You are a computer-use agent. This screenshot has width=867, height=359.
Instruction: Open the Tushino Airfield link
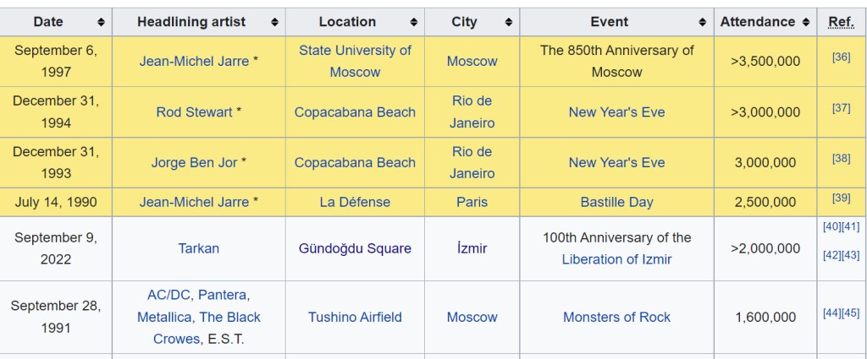[x=355, y=317]
